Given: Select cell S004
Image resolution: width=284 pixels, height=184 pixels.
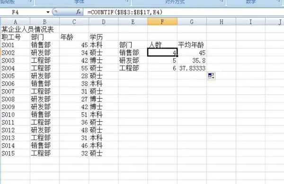Looking at the screenshot, I should [x=16, y=68].
